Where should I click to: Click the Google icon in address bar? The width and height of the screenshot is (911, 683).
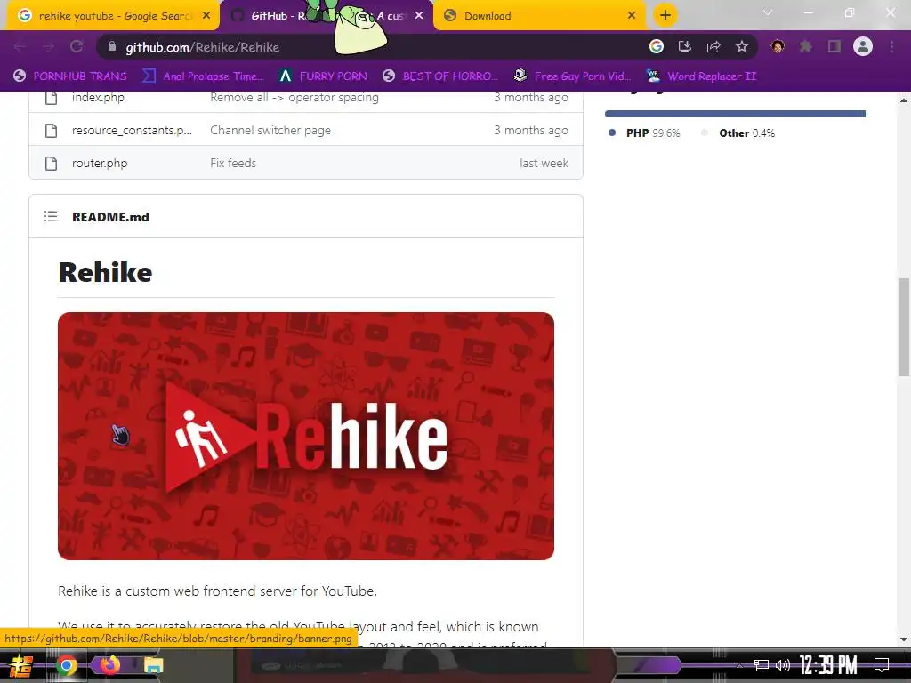click(x=657, y=47)
